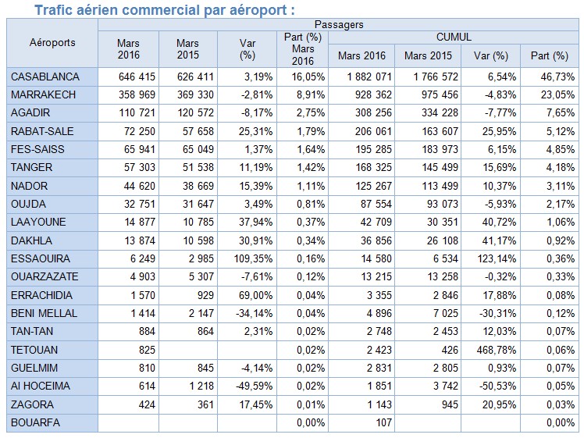Screen dimensions: 584x438
Task: Click the 46,73% cumulative share cell
Action: 550,76
